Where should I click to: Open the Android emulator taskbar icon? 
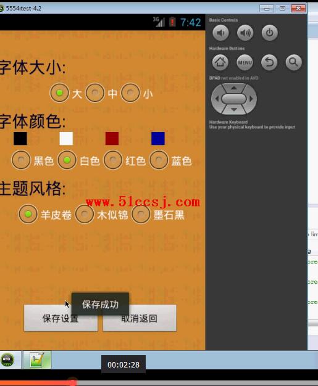(7, 359)
